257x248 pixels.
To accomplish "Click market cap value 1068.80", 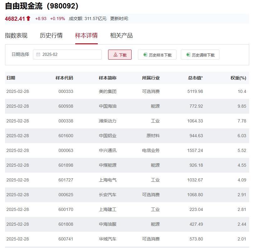I will [x=195, y=195].
